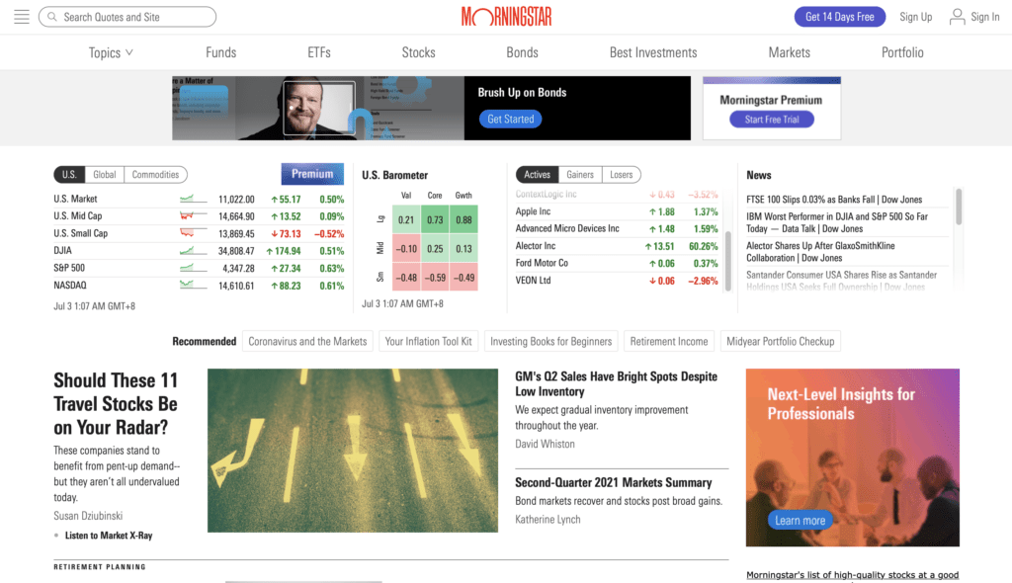Expand the Topics dropdown
This screenshot has height=583, width=1012.
pos(110,52)
